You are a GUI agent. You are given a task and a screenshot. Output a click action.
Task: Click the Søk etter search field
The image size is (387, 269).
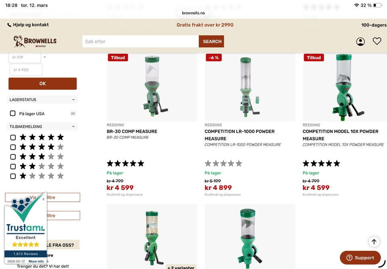click(x=140, y=42)
